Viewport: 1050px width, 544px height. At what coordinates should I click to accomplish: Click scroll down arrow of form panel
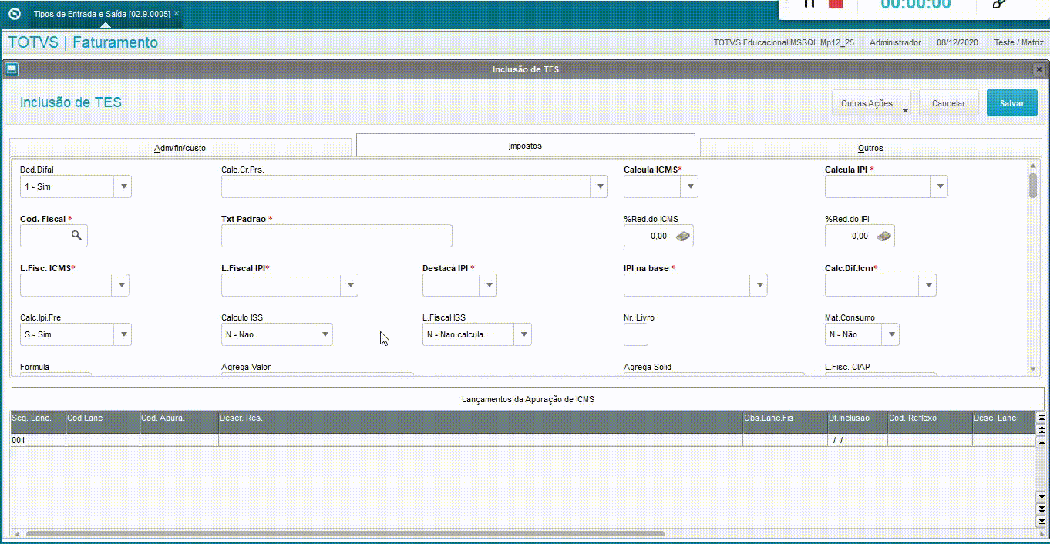(x=1033, y=370)
